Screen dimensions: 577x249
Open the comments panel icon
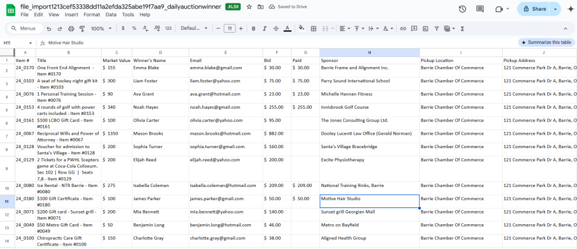click(480, 9)
